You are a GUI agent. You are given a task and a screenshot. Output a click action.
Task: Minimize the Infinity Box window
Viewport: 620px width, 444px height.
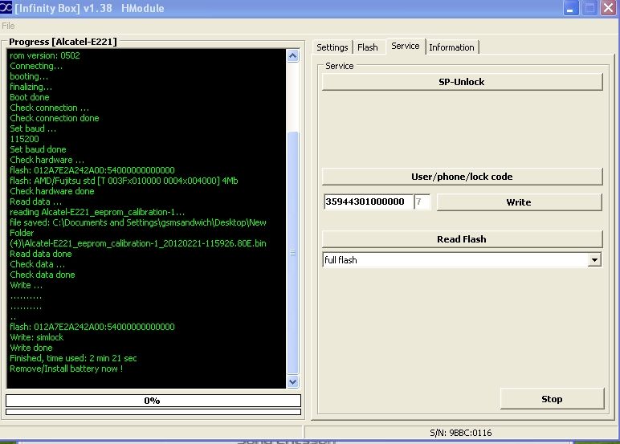[x=570, y=9]
